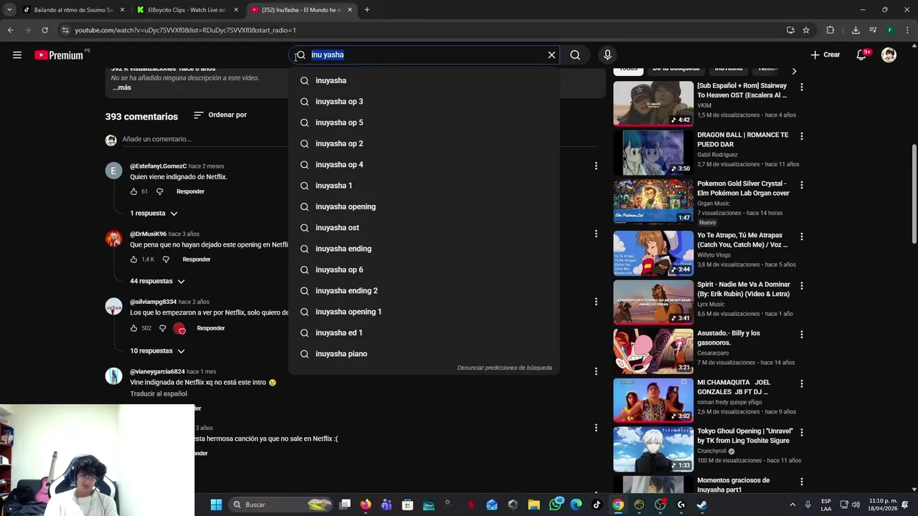Like the comment by @EstefanyLGomezC
Image resolution: width=918 pixels, height=516 pixels.
point(133,192)
